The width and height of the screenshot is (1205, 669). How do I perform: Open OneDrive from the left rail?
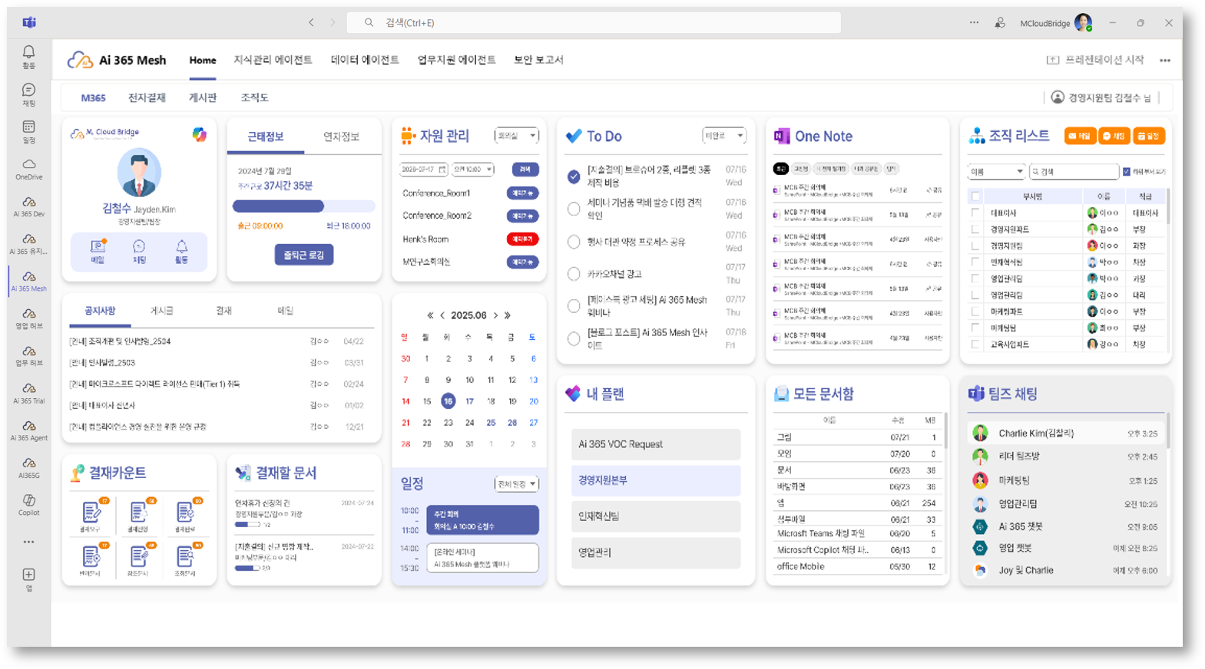tap(28, 169)
